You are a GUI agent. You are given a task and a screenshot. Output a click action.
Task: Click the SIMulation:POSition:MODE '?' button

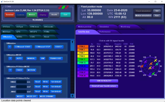tap(10, 70)
